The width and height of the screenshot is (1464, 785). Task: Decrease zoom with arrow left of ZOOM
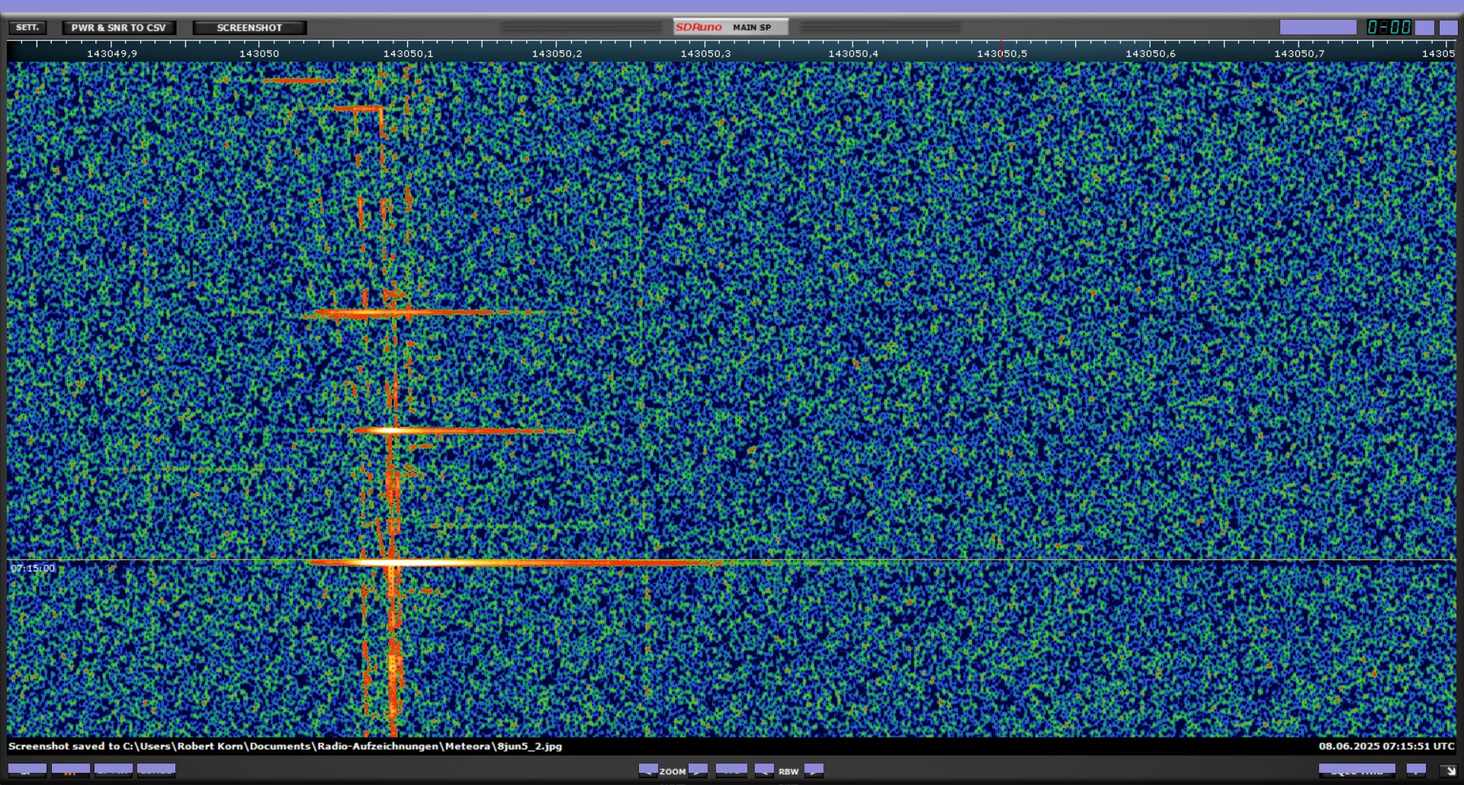(x=648, y=770)
